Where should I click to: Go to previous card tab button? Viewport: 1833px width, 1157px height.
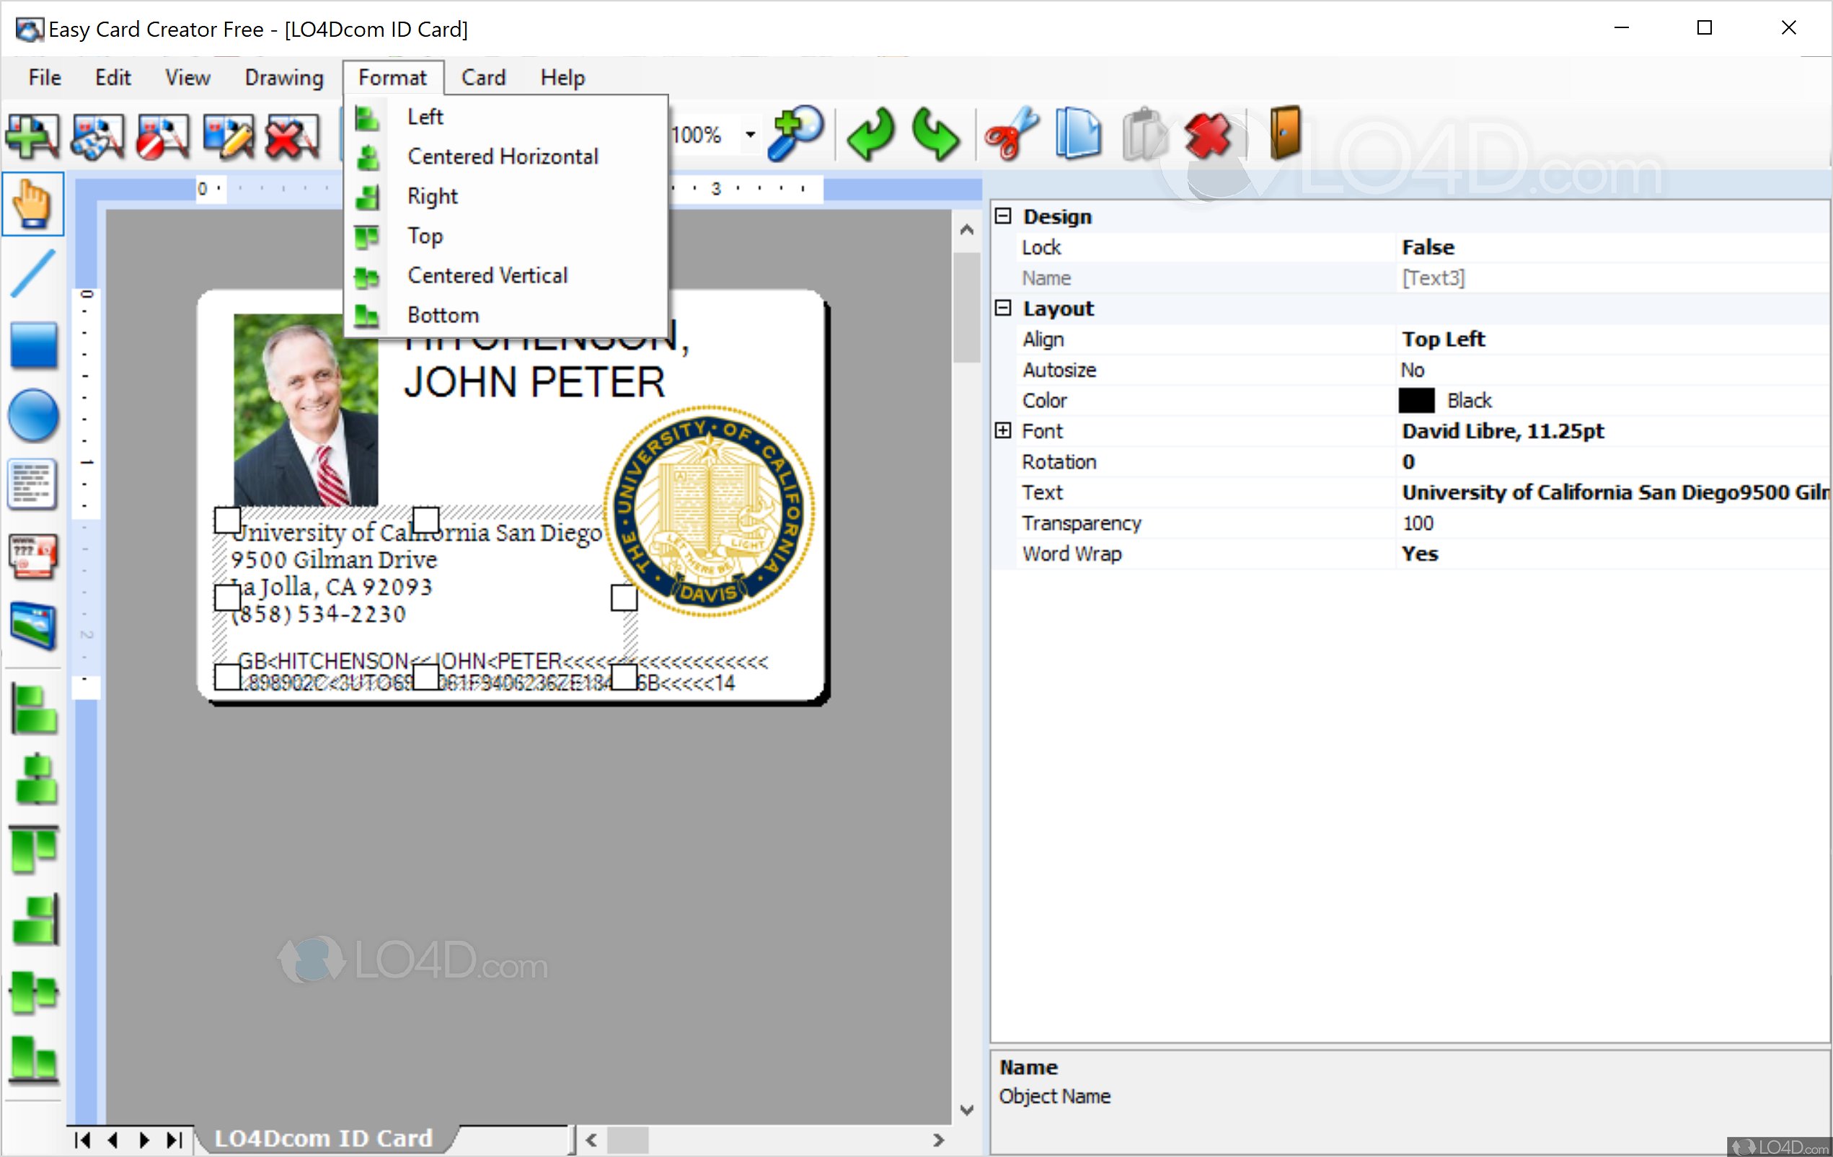[113, 1140]
